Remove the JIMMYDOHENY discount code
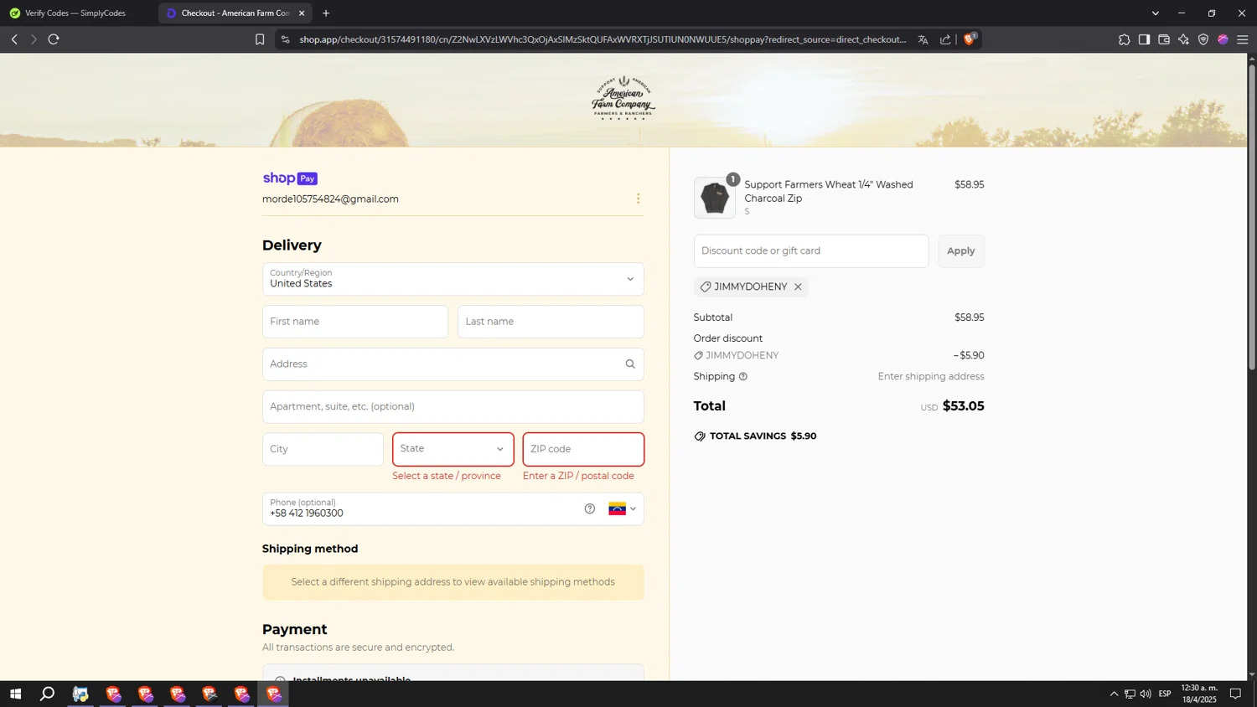 [x=798, y=287]
